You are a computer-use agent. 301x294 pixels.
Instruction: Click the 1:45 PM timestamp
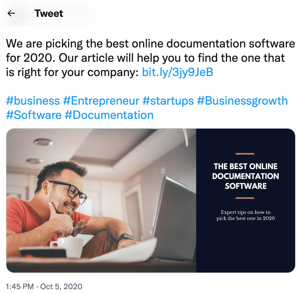pos(20,286)
